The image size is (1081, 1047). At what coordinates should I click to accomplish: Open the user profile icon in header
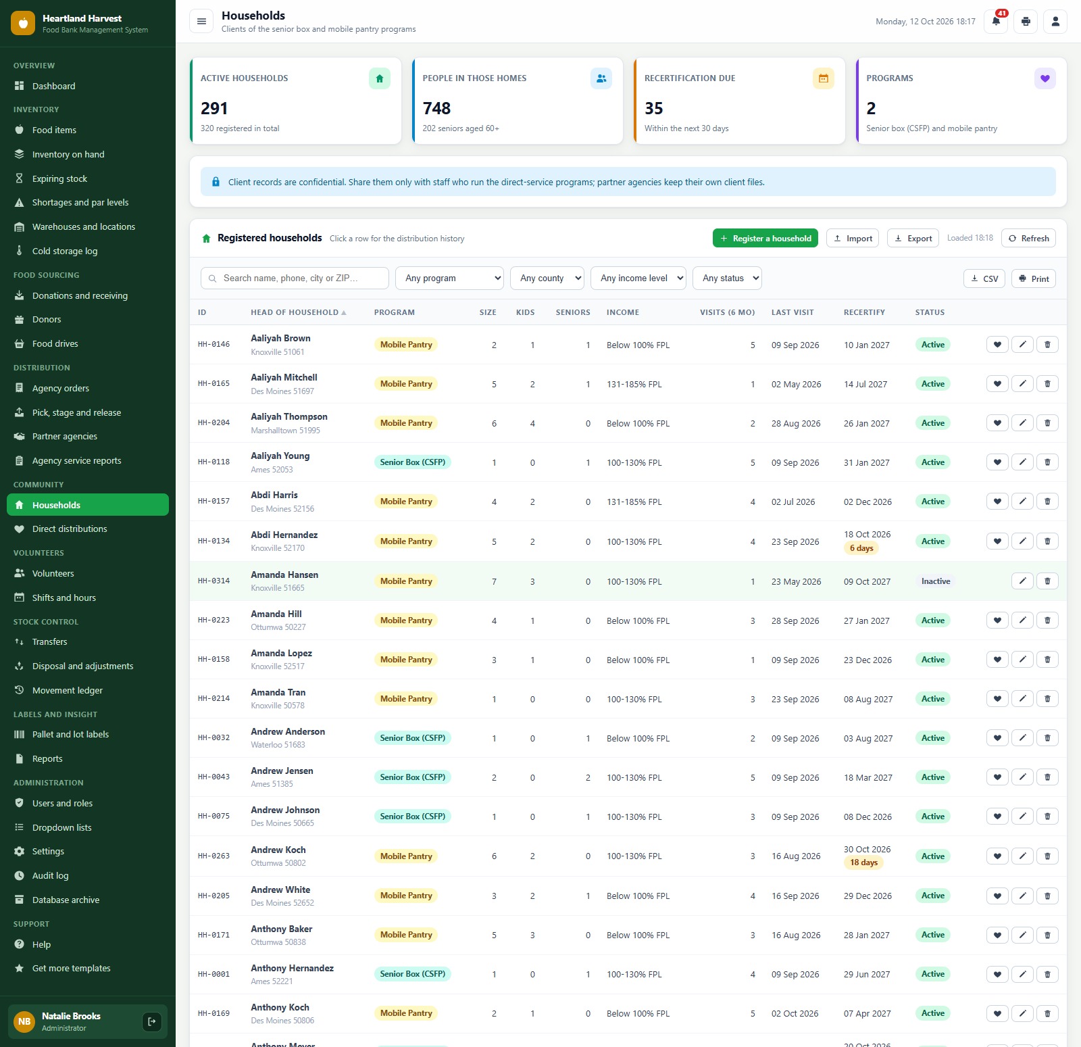[x=1055, y=21]
